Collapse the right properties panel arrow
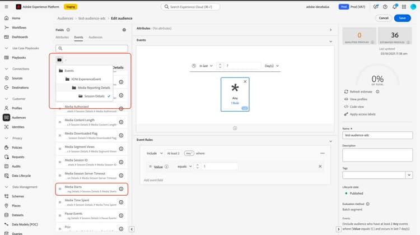This screenshot has height=235, width=420. point(339,229)
